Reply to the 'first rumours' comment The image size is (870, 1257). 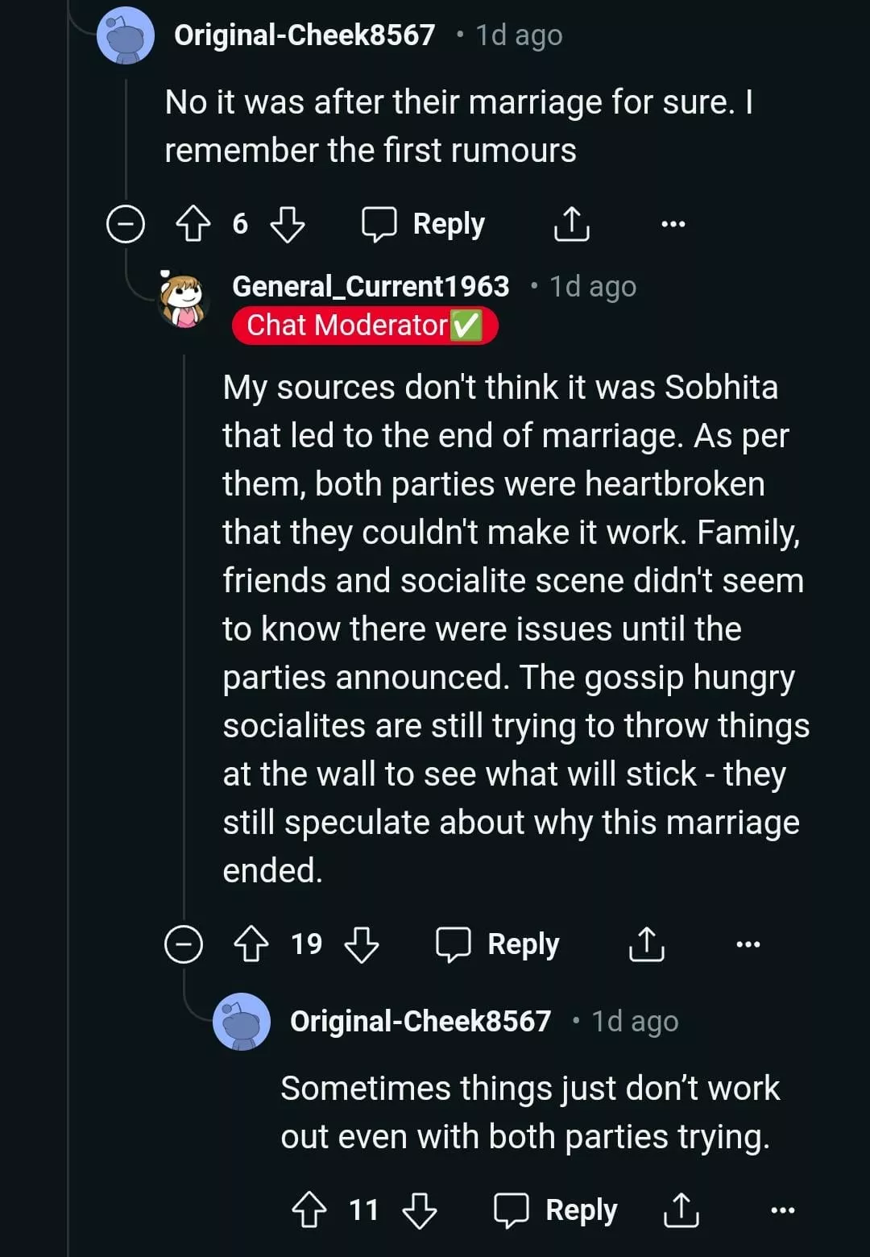point(424,224)
